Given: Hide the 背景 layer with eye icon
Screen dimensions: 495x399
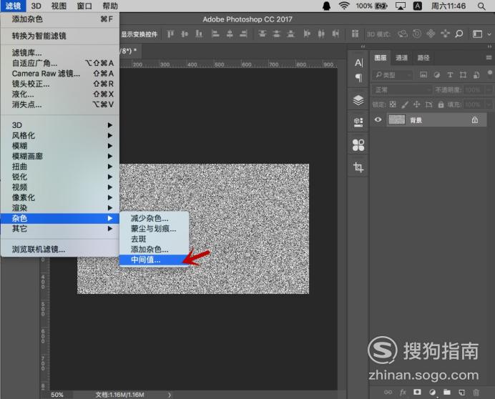Looking at the screenshot, I should click(378, 120).
